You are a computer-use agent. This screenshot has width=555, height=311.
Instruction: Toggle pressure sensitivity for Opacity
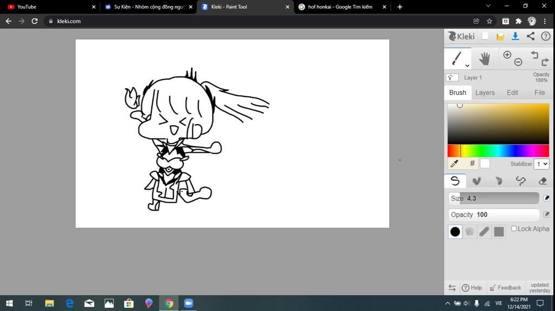[x=546, y=215]
